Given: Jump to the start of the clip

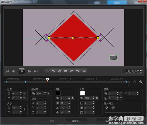Looking at the screenshot, I should 7,71.
